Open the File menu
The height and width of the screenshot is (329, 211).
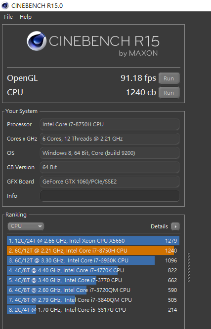click(x=8, y=17)
